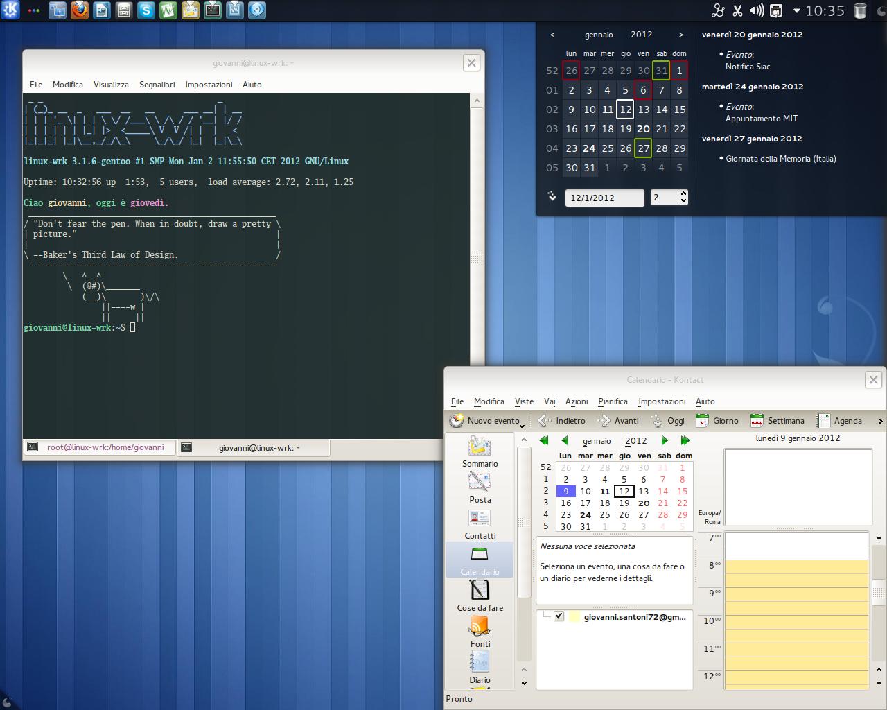Click Nuovo evento toolbar button
Screen dimensions: 887x710
484,421
